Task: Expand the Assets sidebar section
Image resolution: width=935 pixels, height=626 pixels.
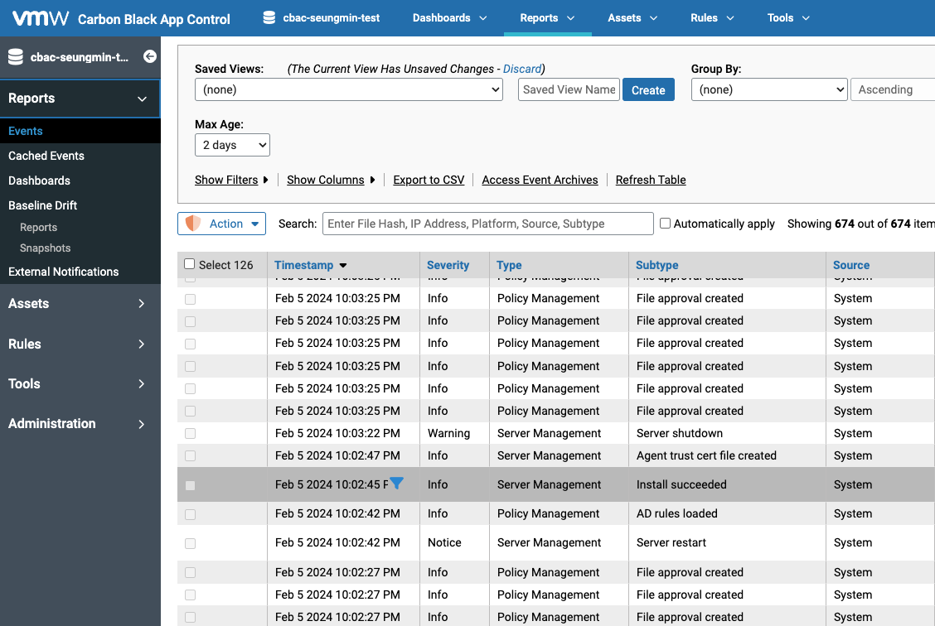Action: tap(80, 304)
